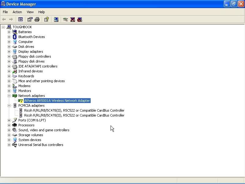Click the Forward arrow in the toolbar
This screenshot has width=245, height=184.
(11, 19)
